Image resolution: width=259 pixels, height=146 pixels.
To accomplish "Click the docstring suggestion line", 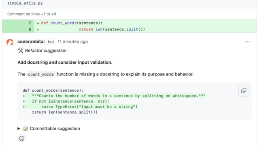I will tap(114, 96).
